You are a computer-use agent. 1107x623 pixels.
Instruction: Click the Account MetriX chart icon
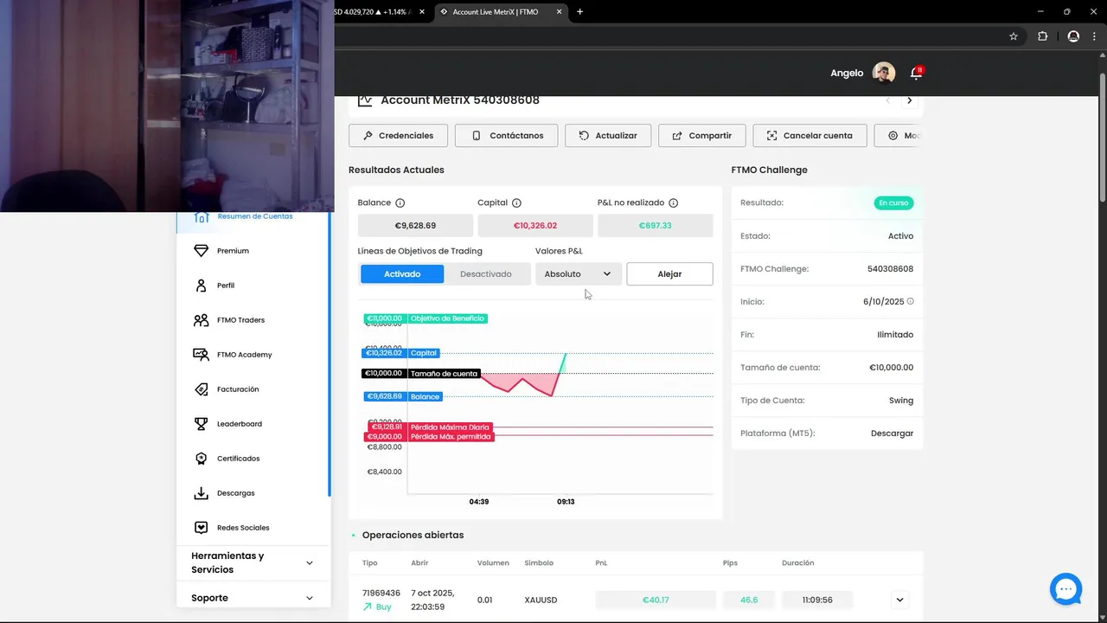365,100
